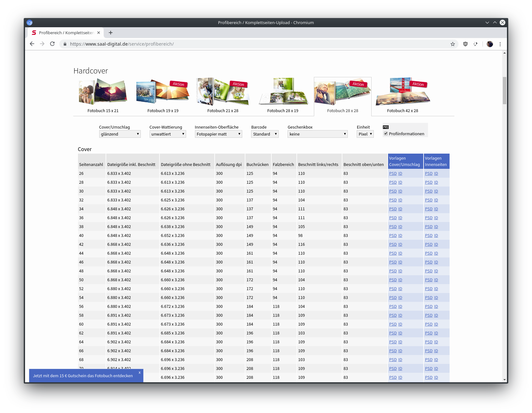
Task: Click the page's vertical scrollbar thumb
Action: pos(504,91)
